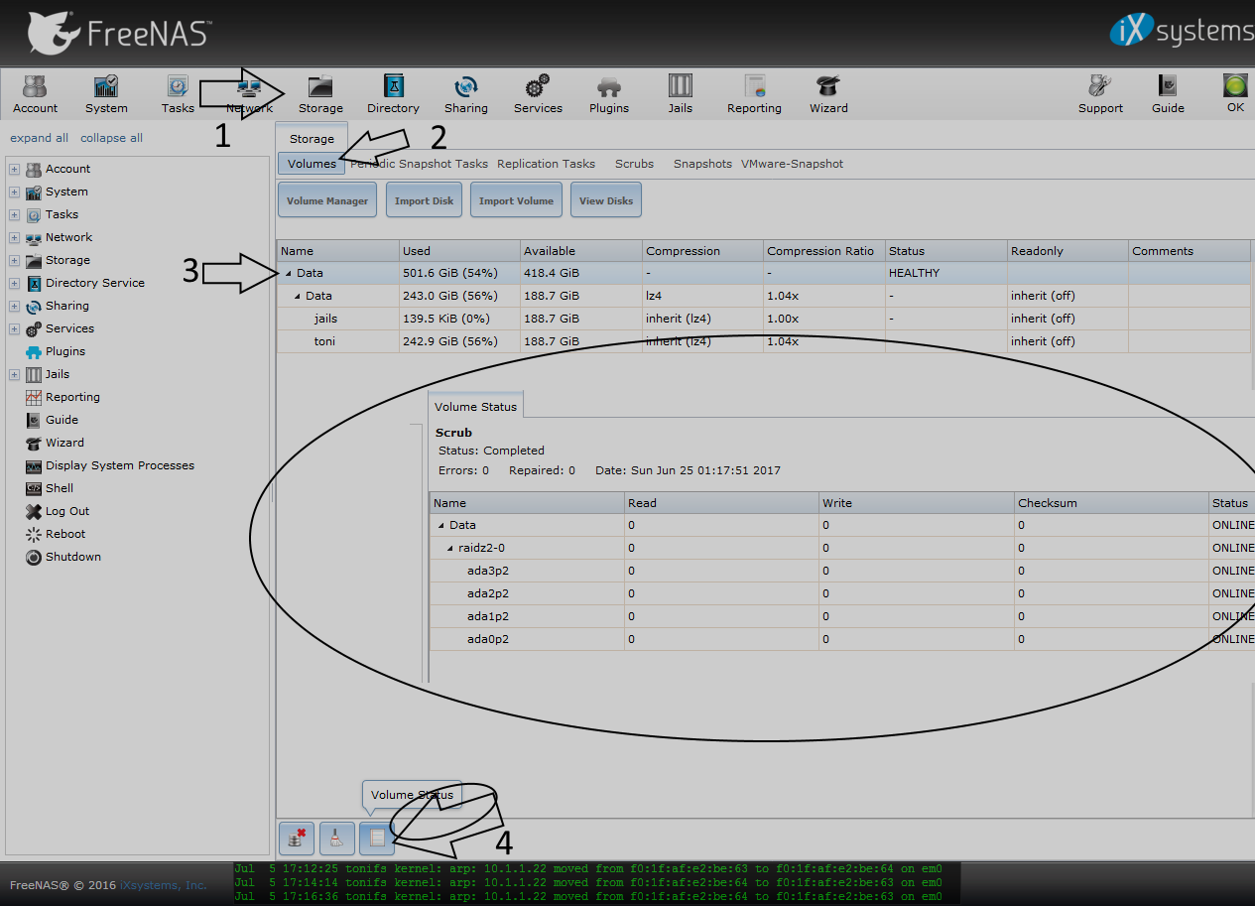Image resolution: width=1255 pixels, height=906 pixels.
Task: Open Guide in the sidebar tree
Action: 62,420
